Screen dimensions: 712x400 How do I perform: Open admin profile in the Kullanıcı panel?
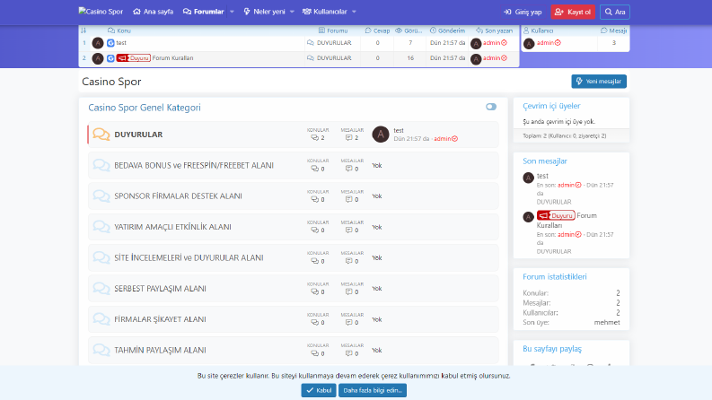(546, 43)
